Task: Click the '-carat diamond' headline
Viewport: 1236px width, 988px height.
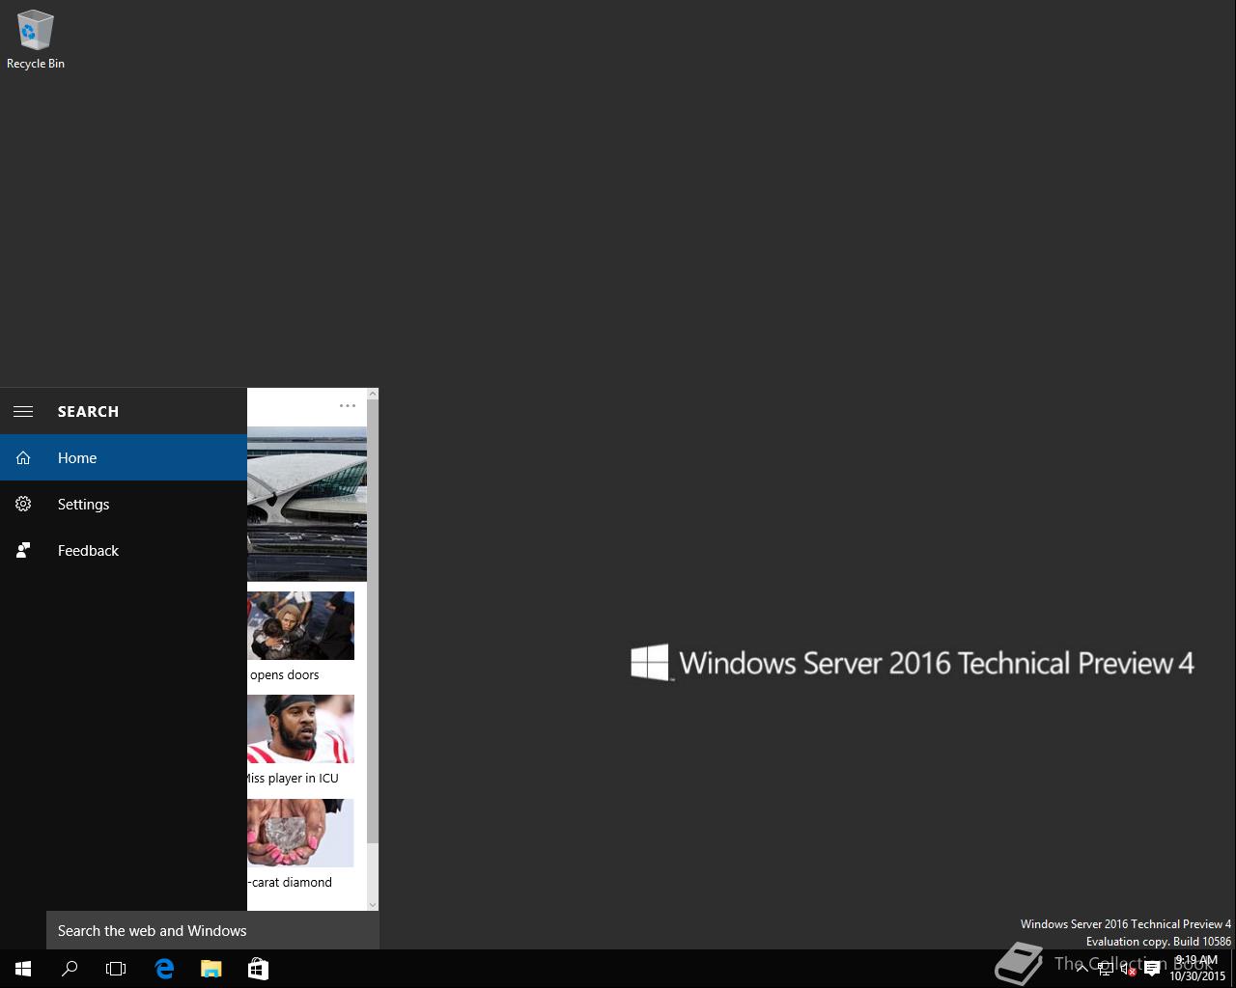Action: 290,882
